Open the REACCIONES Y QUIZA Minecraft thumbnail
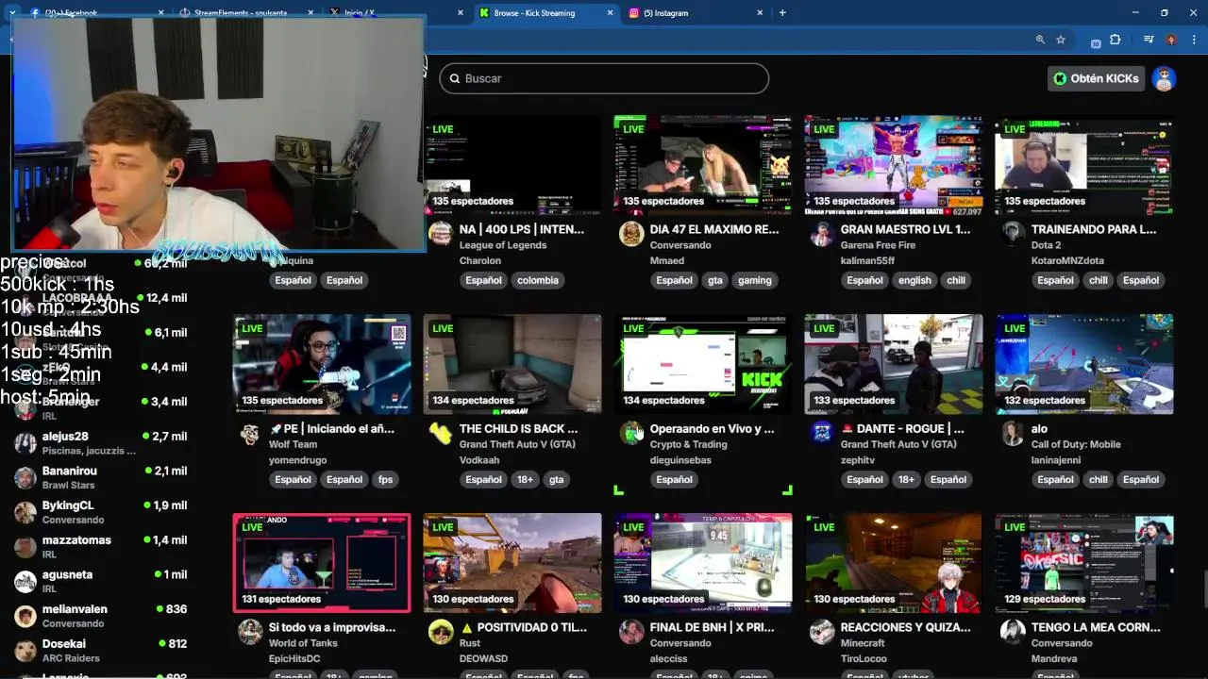Viewport: 1208px width, 679px height. click(x=894, y=564)
